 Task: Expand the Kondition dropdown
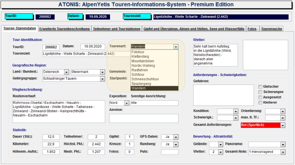pos(236,112)
